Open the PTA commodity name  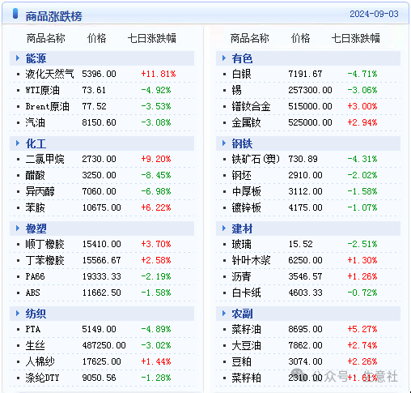click(33, 329)
